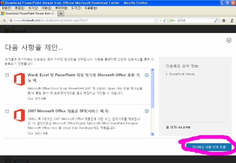Click the Word, Excel 및 PowerPoint title
This screenshot has width=236, height=163.
pos(84,78)
